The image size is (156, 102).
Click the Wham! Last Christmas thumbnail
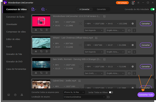41,43
